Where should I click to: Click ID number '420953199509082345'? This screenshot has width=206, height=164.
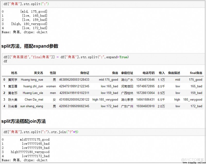pyautogui.click(x=74, y=106)
